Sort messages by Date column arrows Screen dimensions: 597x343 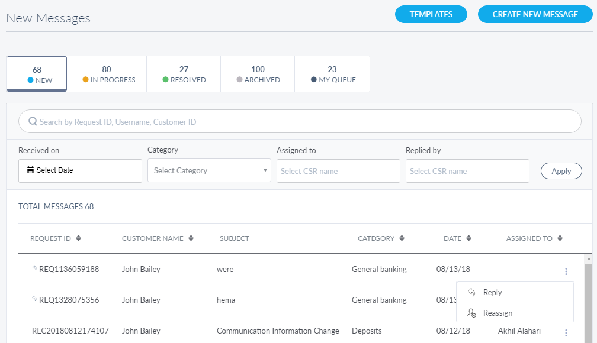click(469, 238)
